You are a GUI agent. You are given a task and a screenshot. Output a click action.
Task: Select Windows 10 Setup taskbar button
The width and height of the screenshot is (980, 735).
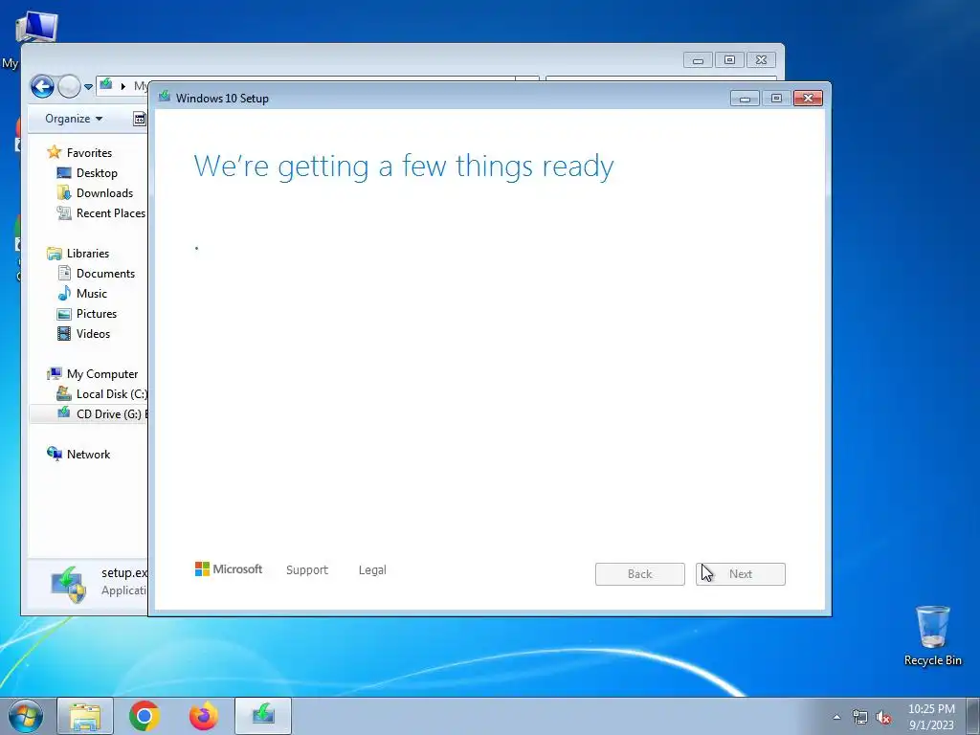point(263,716)
